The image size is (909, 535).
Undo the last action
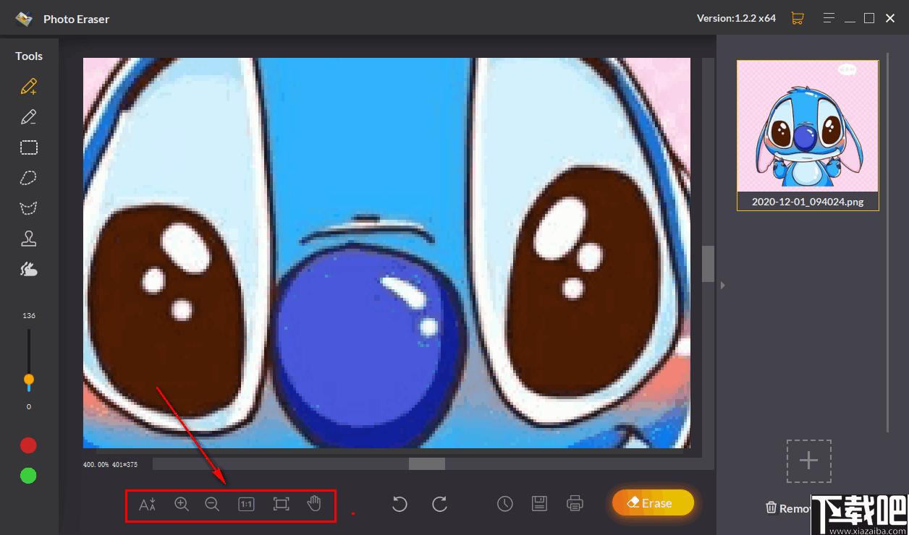tap(399, 504)
